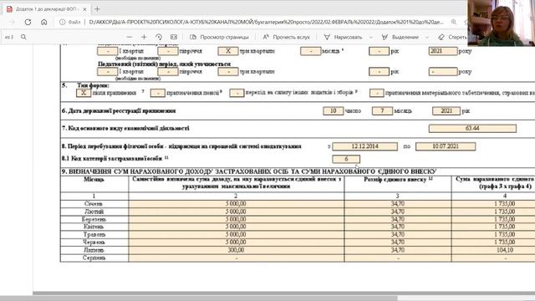Click the insured category code field 6

[346, 159]
